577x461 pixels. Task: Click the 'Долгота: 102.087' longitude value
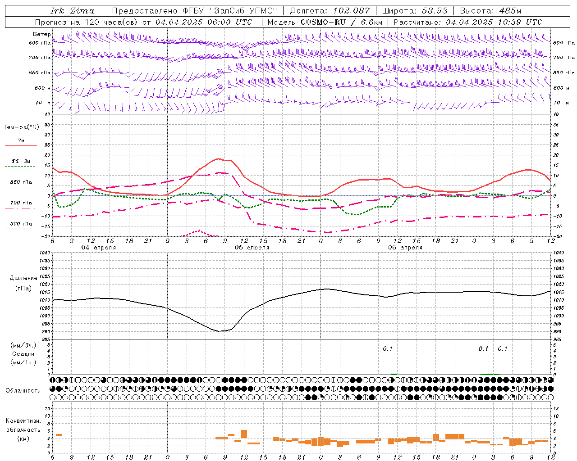click(330, 11)
